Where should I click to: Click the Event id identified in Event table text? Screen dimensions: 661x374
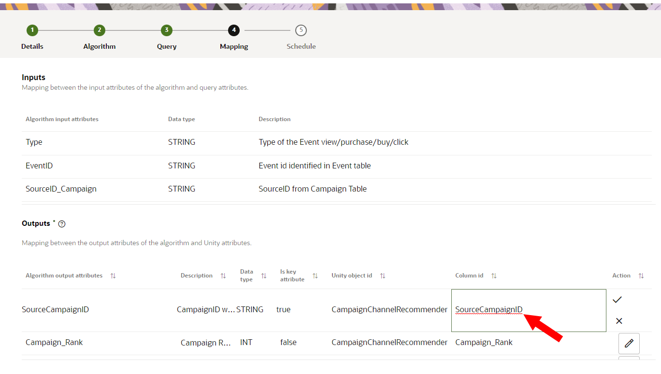pyautogui.click(x=315, y=166)
